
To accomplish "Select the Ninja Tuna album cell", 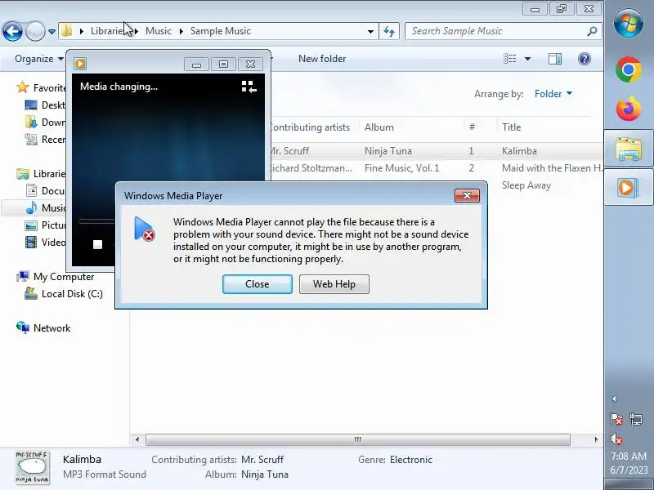I will (x=387, y=151).
